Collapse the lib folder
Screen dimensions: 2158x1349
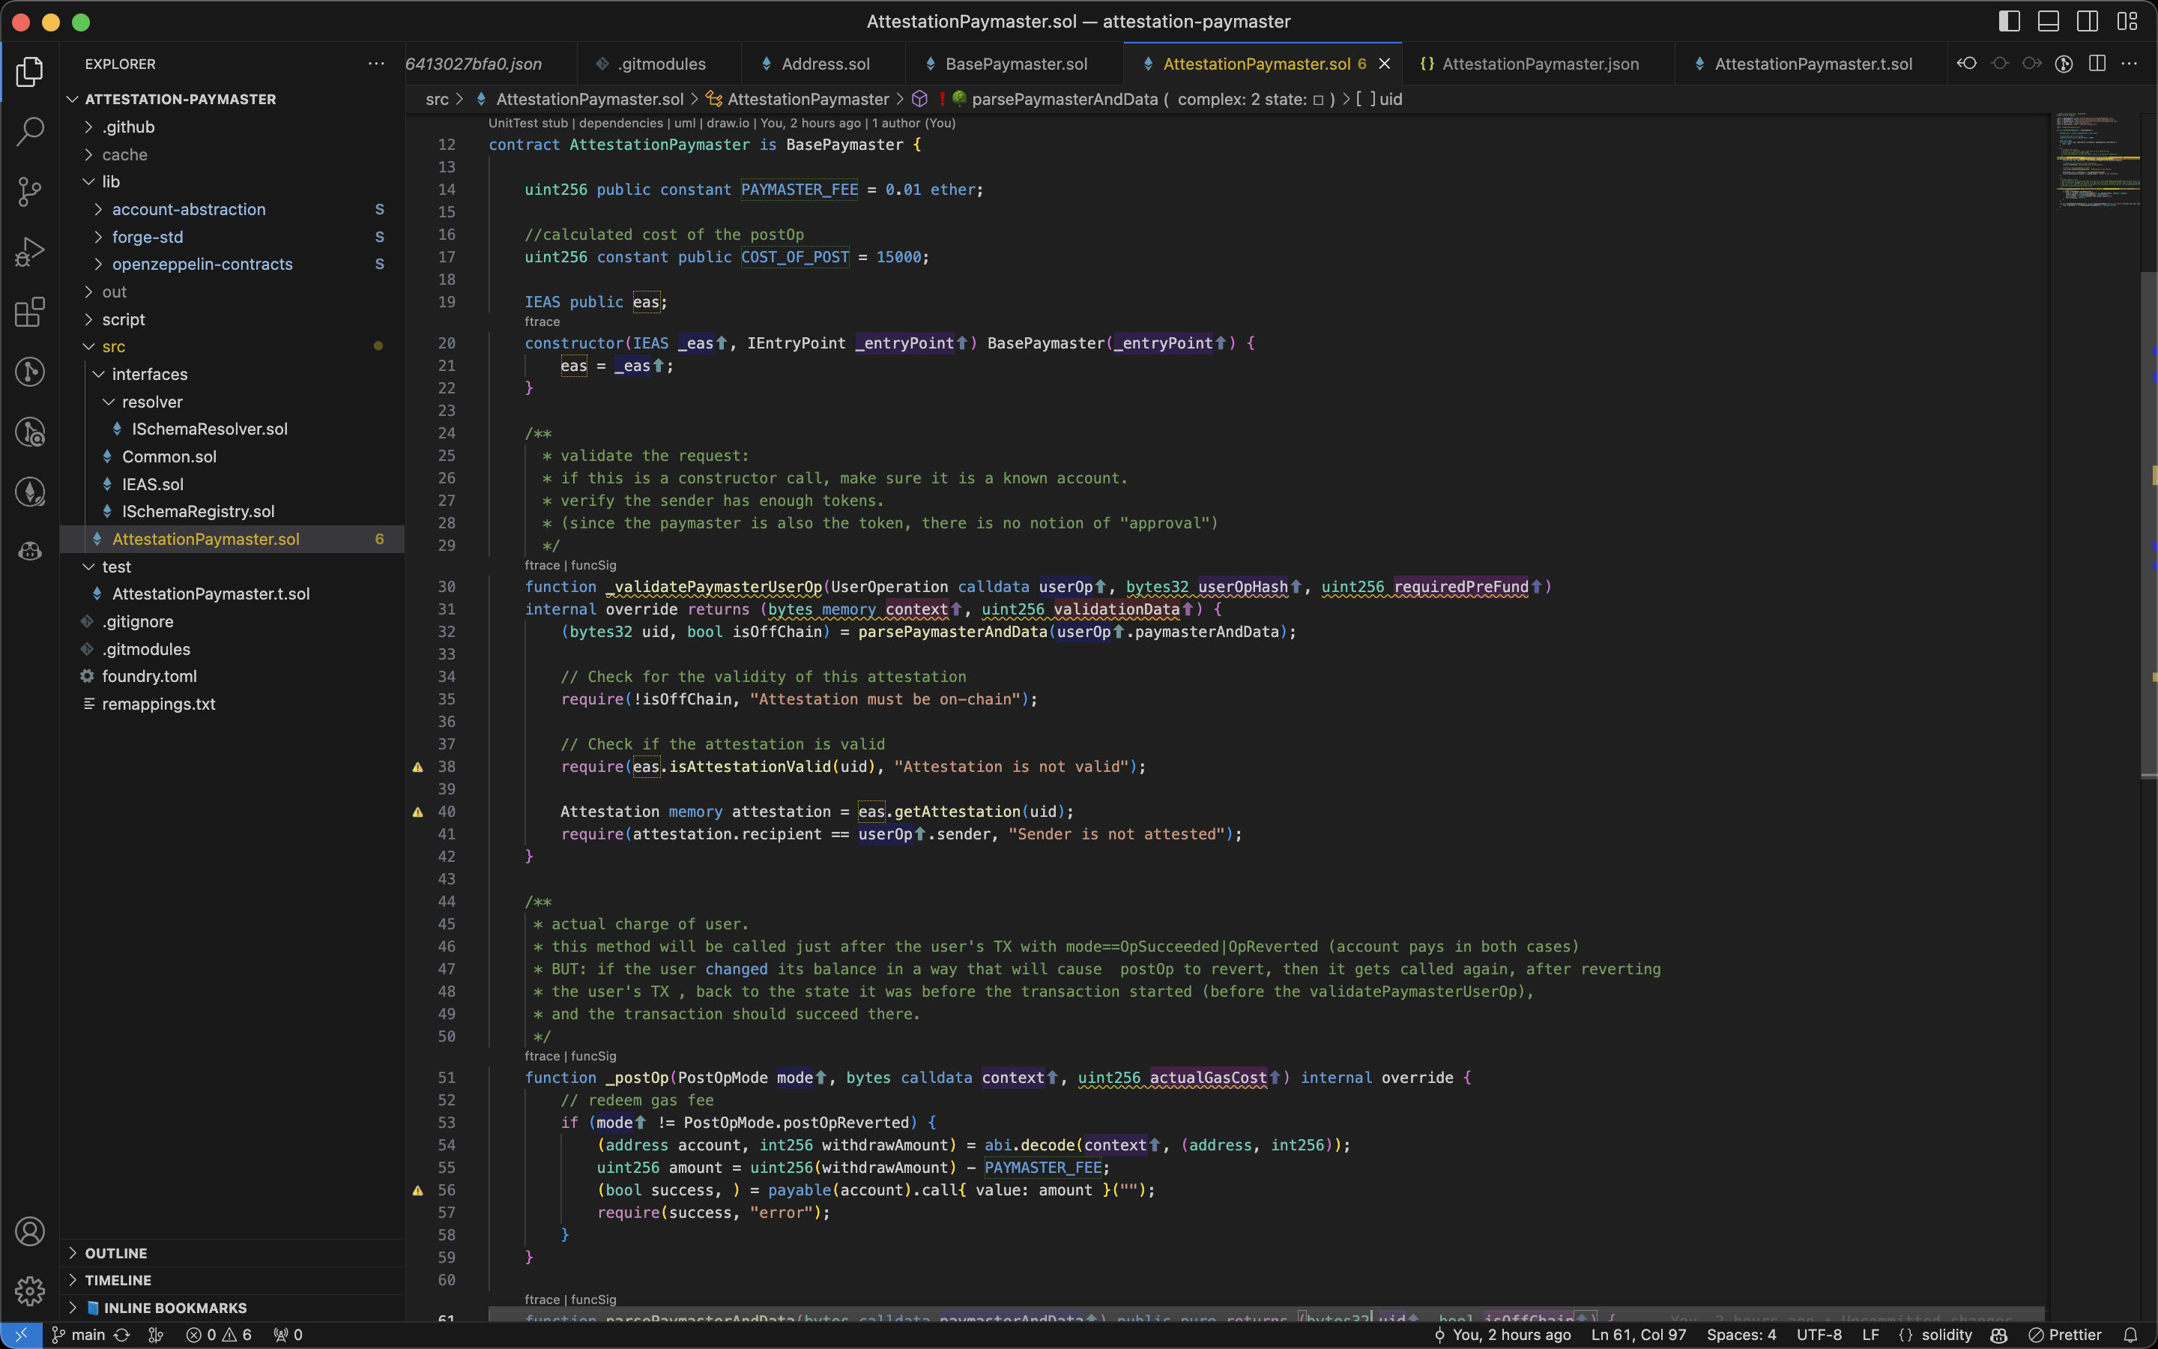click(x=232, y=181)
